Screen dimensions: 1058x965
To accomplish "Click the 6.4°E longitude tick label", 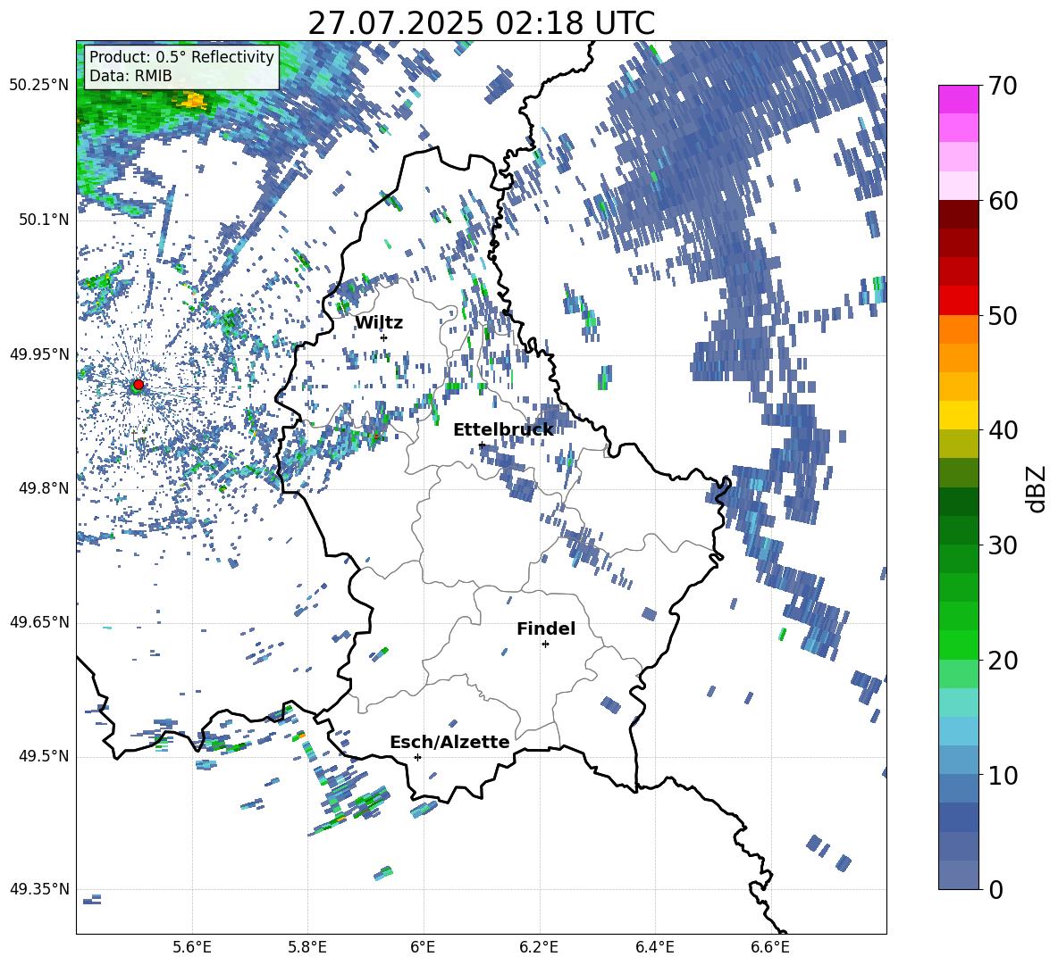I will point(654,947).
